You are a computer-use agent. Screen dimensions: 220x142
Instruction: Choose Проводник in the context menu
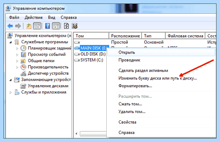click(161, 60)
